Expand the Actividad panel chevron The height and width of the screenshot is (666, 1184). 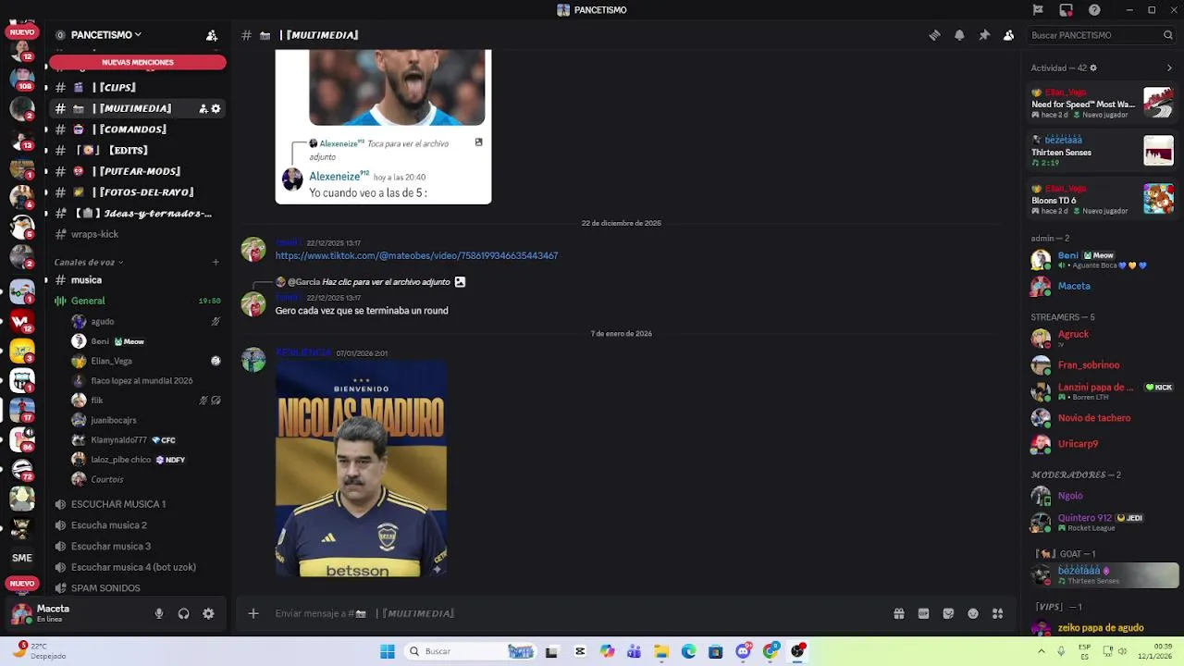tap(1169, 68)
